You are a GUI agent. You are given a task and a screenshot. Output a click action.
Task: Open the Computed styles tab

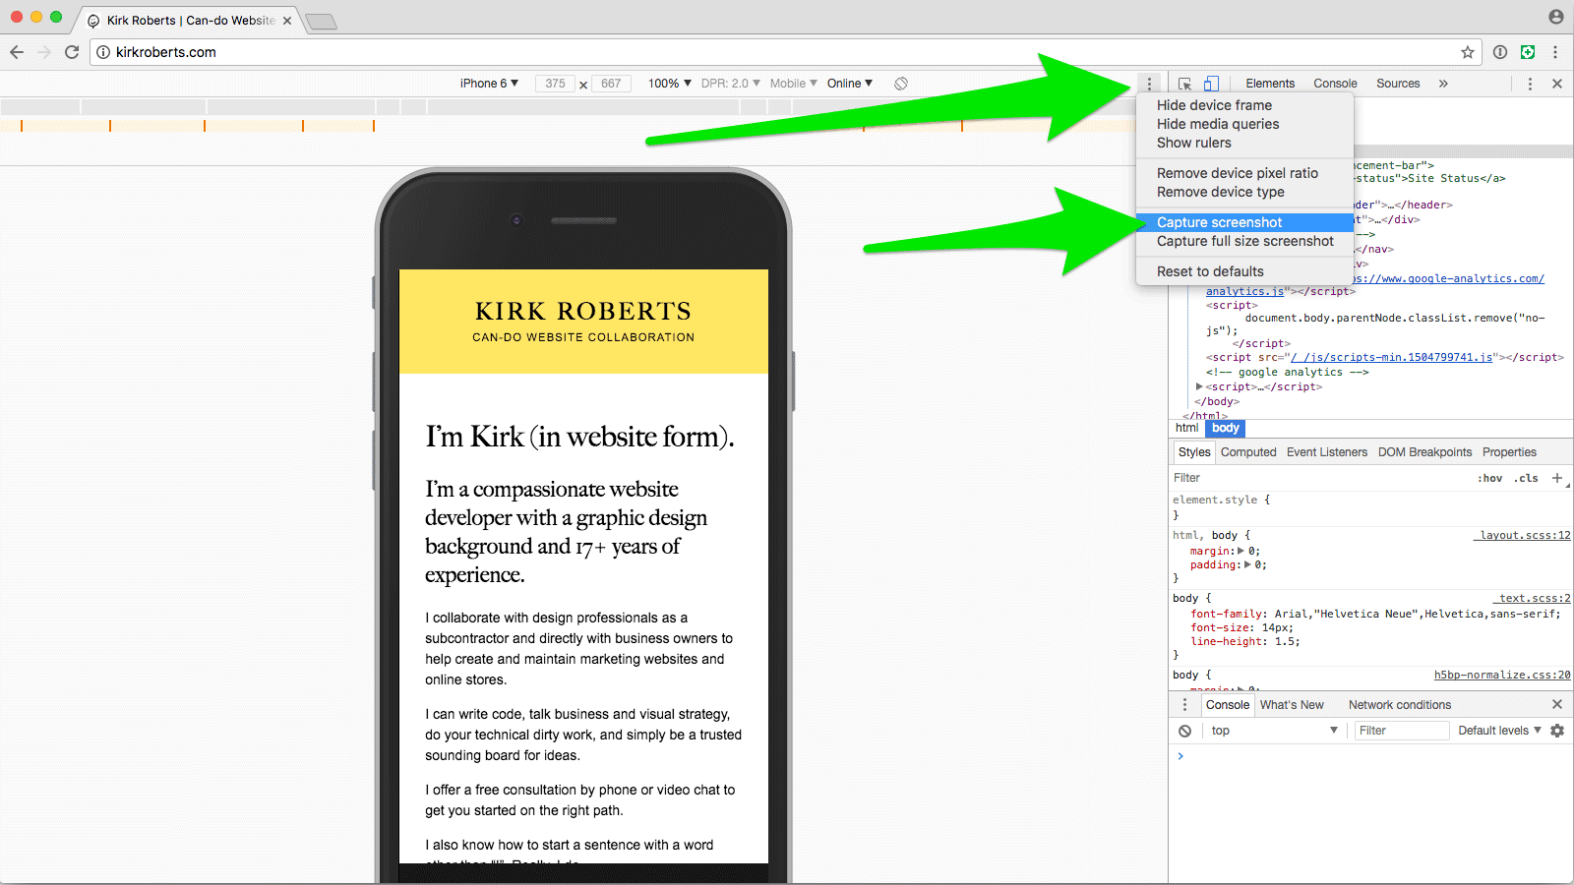(1248, 452)
